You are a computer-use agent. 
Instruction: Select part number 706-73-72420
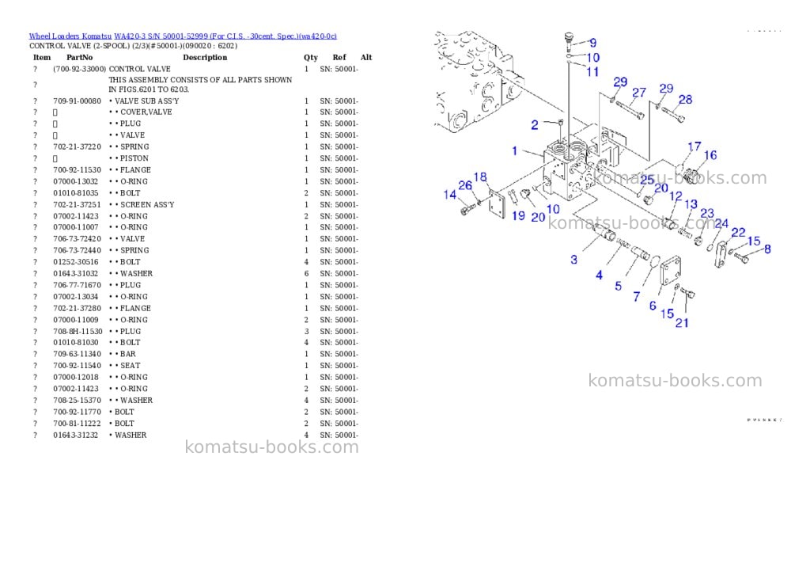[x=77, y=239]
